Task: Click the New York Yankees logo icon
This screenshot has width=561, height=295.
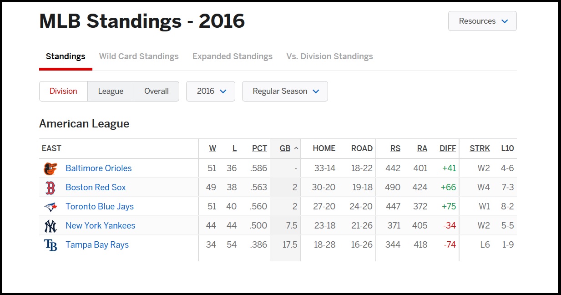Action: point(51,226)
